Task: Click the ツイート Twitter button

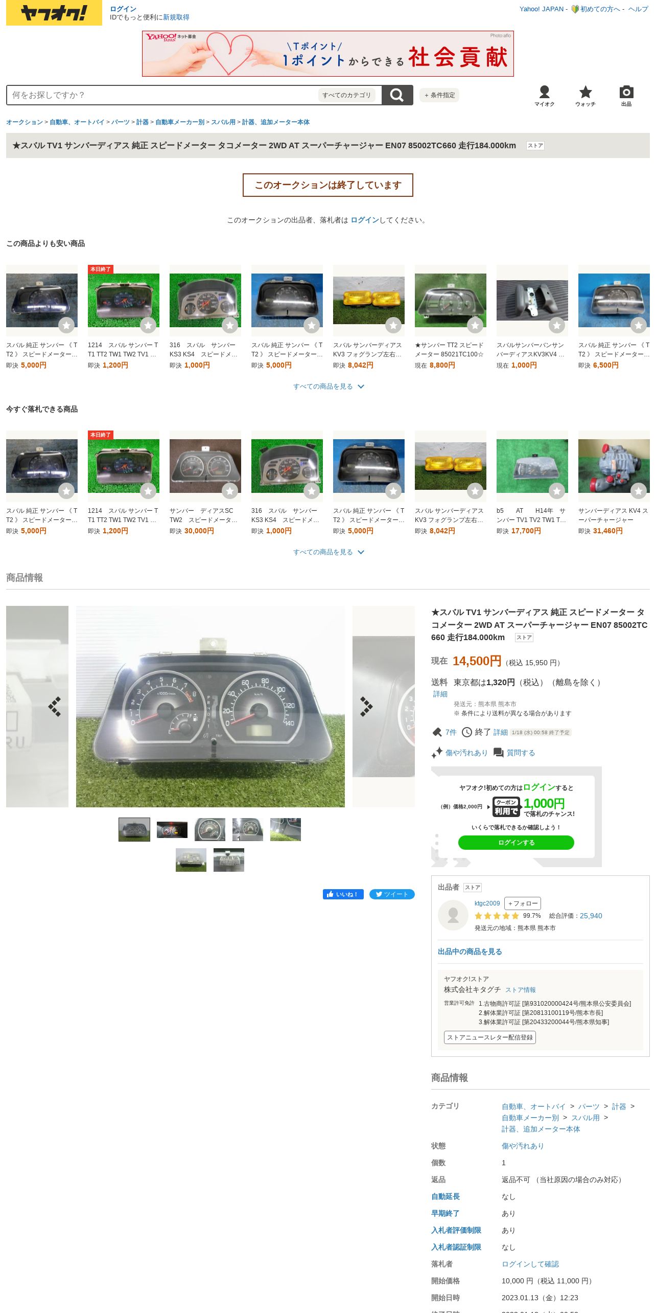Action: (392, 894)
